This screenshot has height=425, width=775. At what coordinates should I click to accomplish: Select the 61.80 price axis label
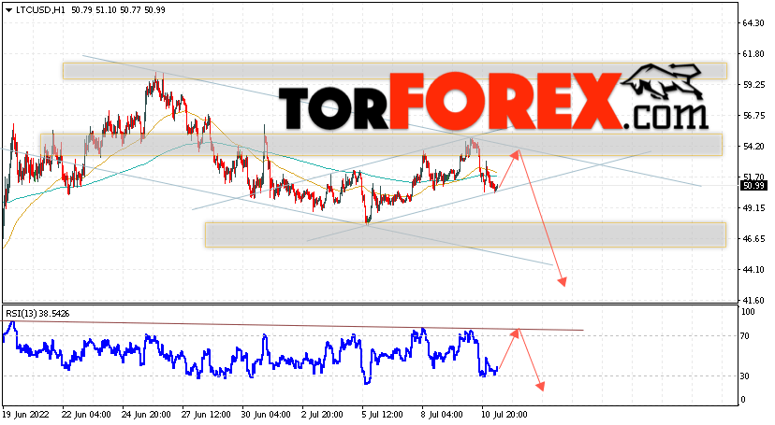coord(753,54)
